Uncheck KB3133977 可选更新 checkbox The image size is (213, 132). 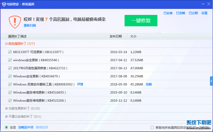tap(10, 52)
